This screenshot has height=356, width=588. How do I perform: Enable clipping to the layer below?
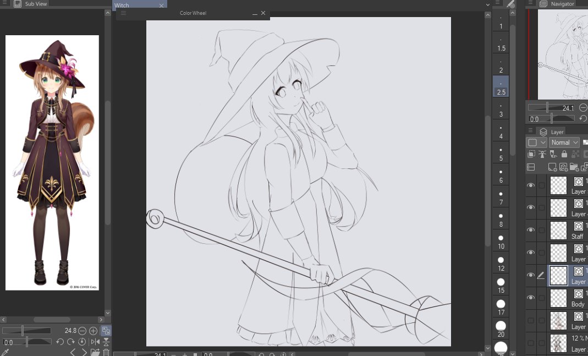point(531,154)
